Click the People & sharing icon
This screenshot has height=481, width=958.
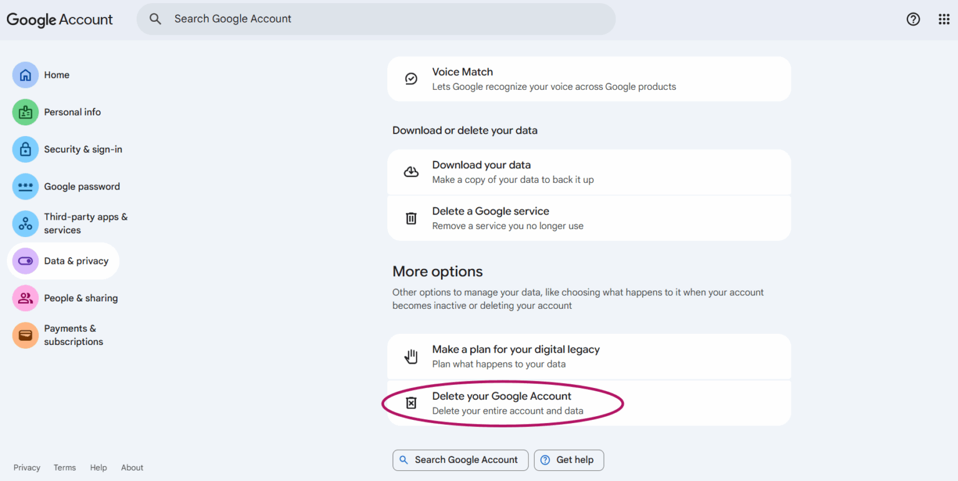(26, 298)
